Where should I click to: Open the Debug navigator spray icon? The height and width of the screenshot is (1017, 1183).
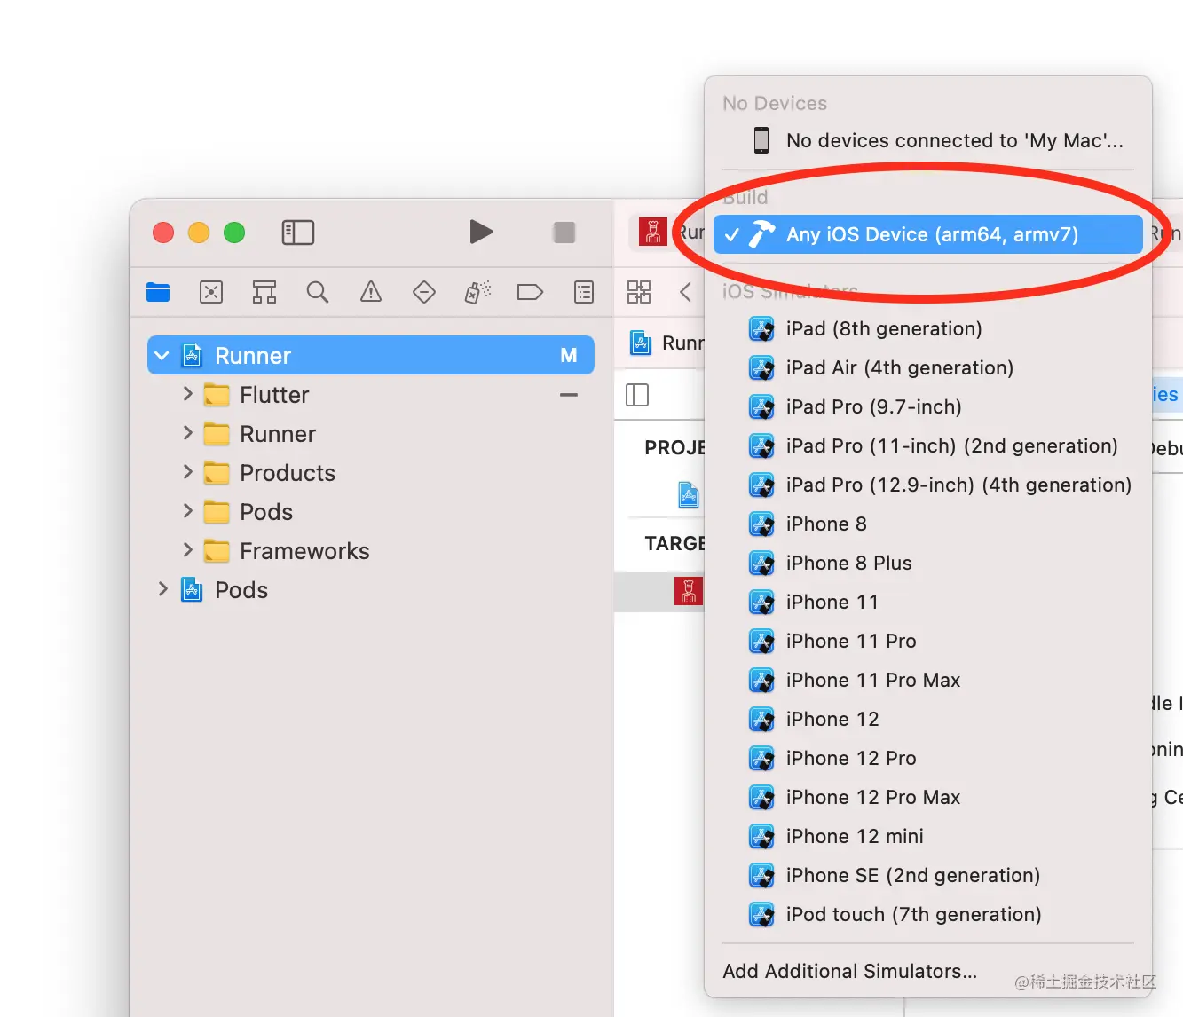click(x=477, y=292)
